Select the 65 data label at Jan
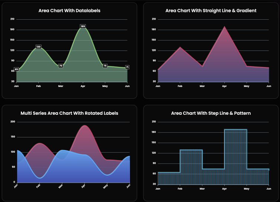The height and width of the screenshot is (202, 280). coord(16,69)
